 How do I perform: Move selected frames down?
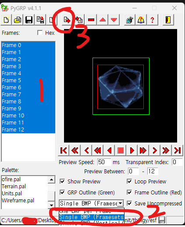pos(114,20)
